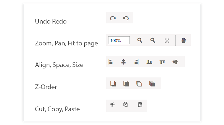Viewport: 224px width, 125px height.
Task: Click three-layer Z-Order icon with white front square
Action: (x=139, y=84)
